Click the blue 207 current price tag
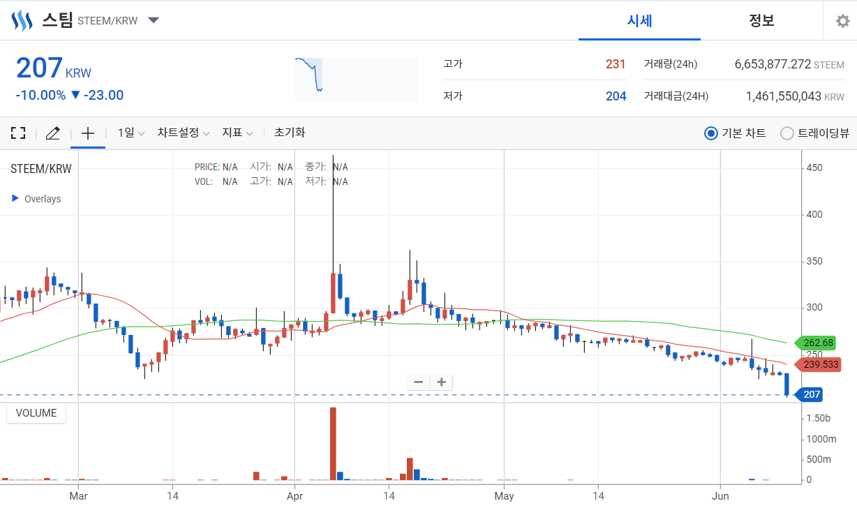The width and height of the screenshot is (857, 508). pyautogui.click(x=809, y=395)
